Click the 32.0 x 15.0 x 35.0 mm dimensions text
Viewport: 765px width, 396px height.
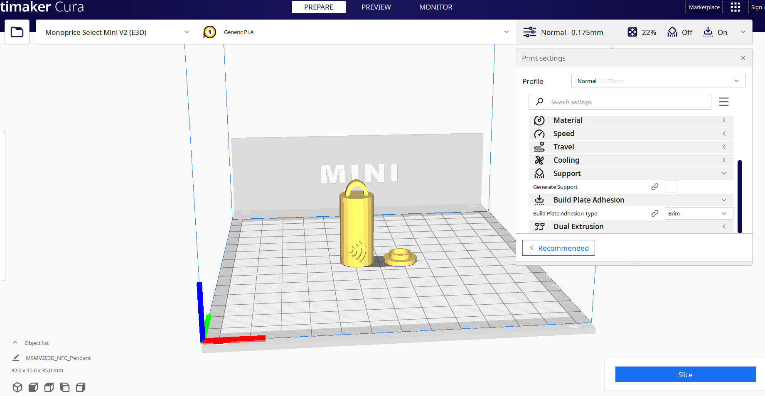pyautogui.click(x=37, y=370)
